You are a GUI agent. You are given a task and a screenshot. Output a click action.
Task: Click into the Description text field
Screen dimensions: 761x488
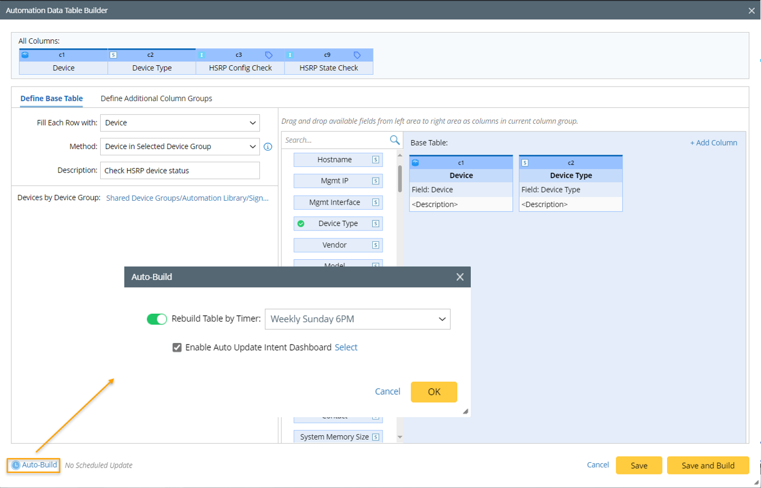pos(179,171)
